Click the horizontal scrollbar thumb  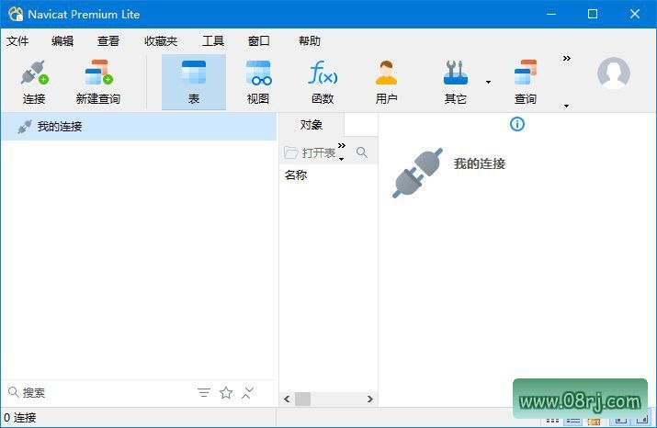point(302,400)
